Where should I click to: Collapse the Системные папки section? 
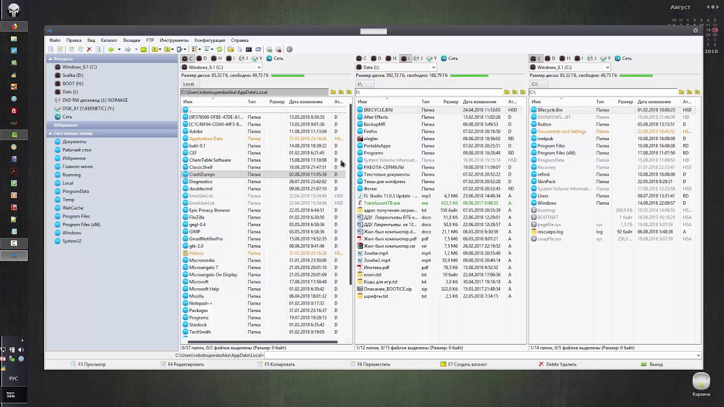50,133
